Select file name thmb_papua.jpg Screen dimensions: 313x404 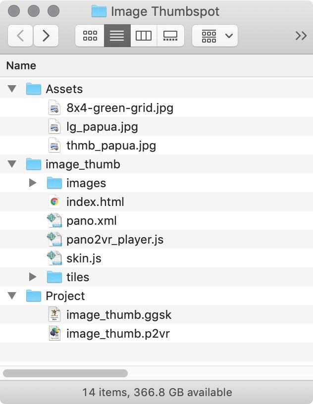111,146
